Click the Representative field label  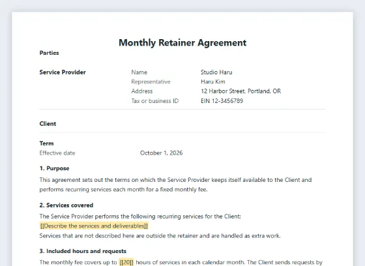pos(151,81)
